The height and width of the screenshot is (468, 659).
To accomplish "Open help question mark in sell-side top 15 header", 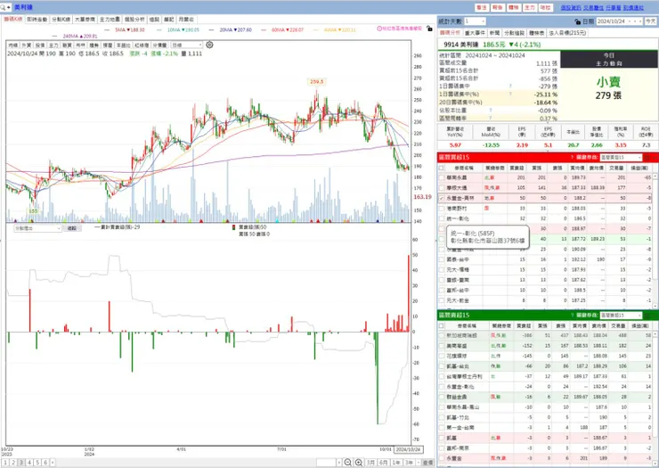I will [572, 316].
